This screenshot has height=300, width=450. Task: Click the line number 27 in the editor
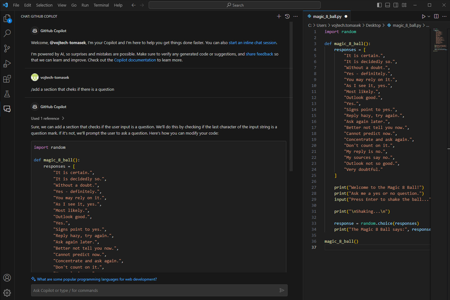(x=314, y=187)
